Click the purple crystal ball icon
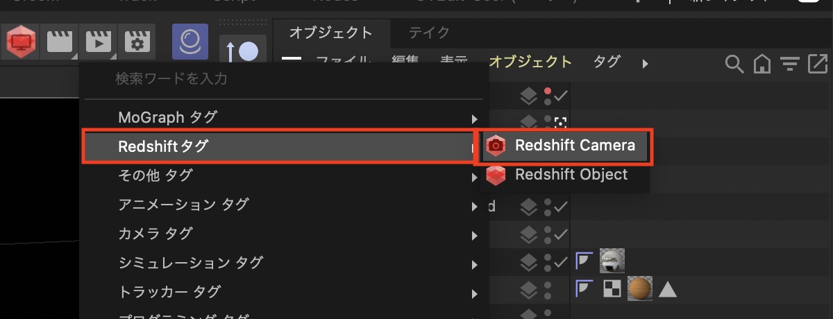 (x=190, y=43)
